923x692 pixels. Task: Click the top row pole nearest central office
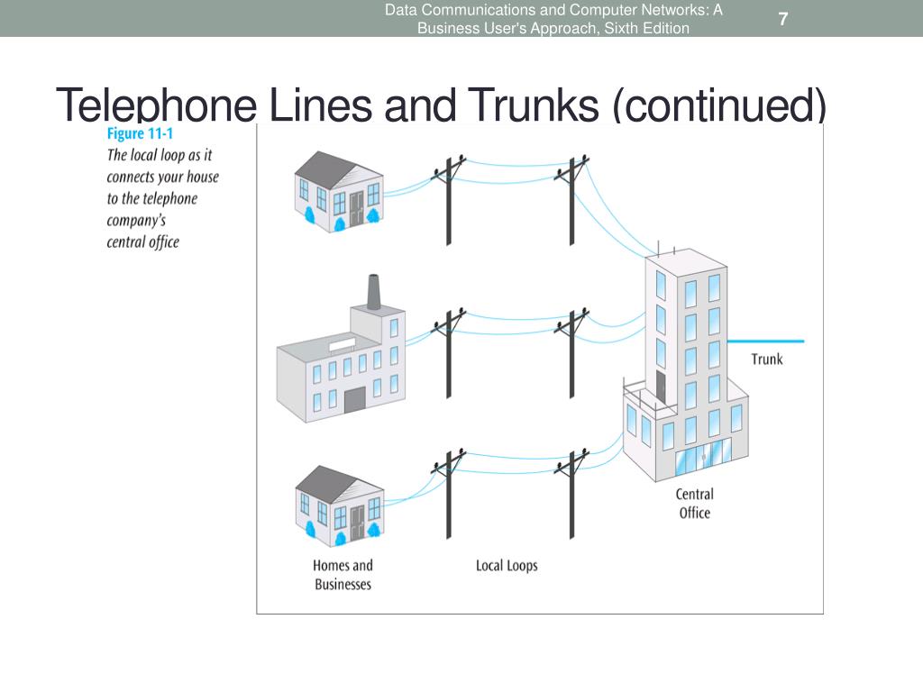(571, 200)
